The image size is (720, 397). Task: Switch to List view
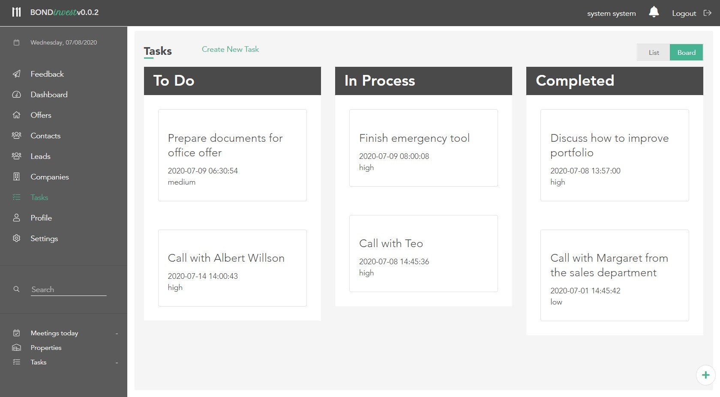click(x=653, y=52)
